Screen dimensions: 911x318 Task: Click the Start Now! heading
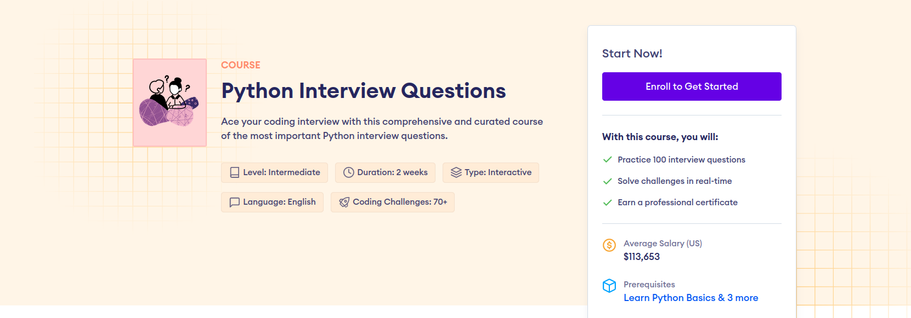(632, 53)
